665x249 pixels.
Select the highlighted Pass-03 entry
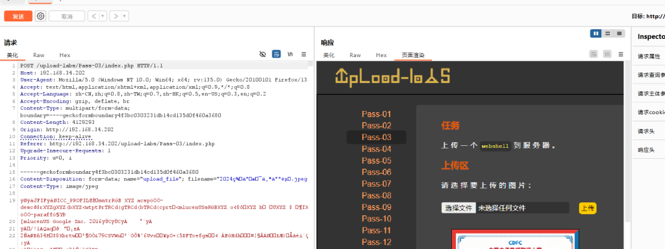pos(376,137)
